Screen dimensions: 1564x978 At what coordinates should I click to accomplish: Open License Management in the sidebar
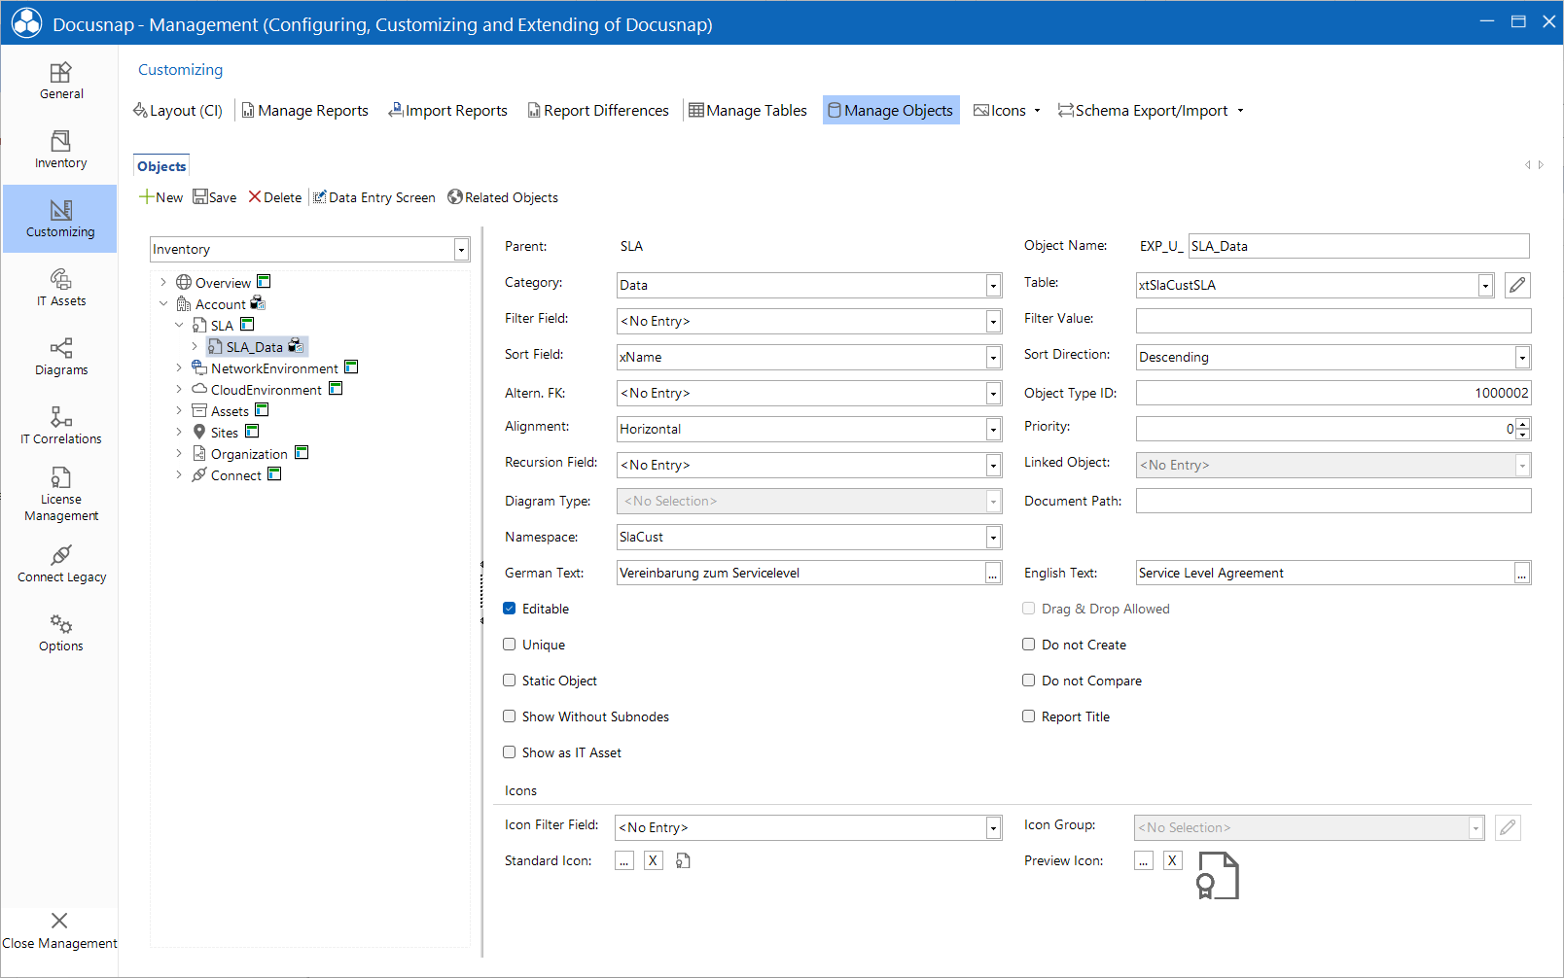[x=60, y=494]
